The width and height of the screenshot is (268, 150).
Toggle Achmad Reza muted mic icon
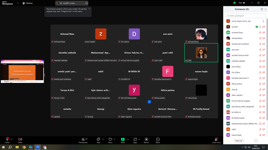point(260,32)
